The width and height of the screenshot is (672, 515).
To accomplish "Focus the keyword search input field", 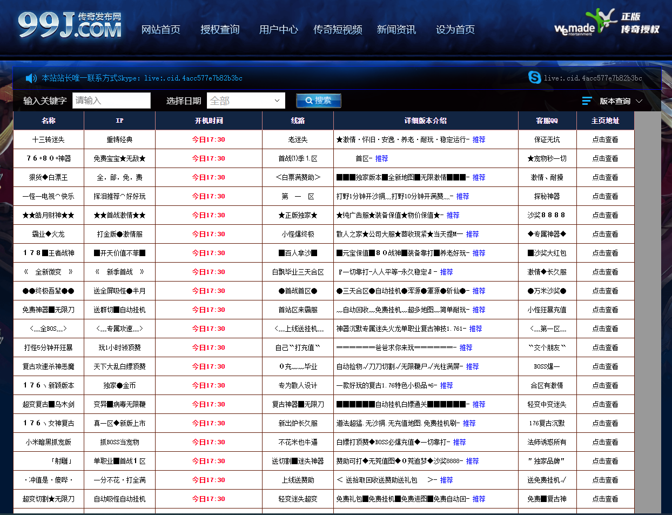I will coord(111,101).
